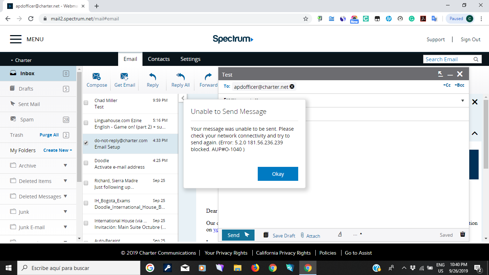Open the text formatting icon
This screenshot has height=275, width=489.
(x=340, y=234)
